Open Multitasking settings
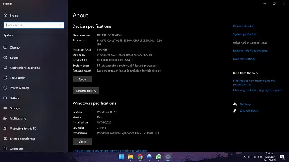Screen dimensions: 289x162 point(18,118)
